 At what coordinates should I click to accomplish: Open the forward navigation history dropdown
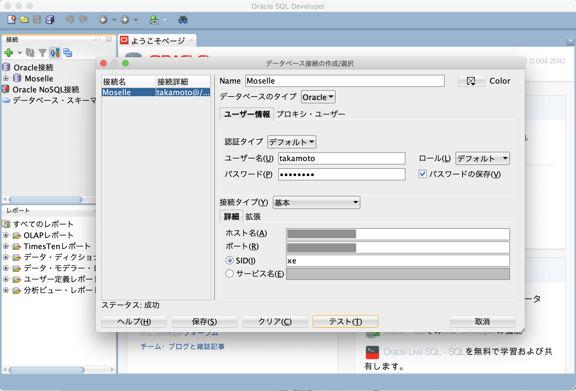(136, 20)
